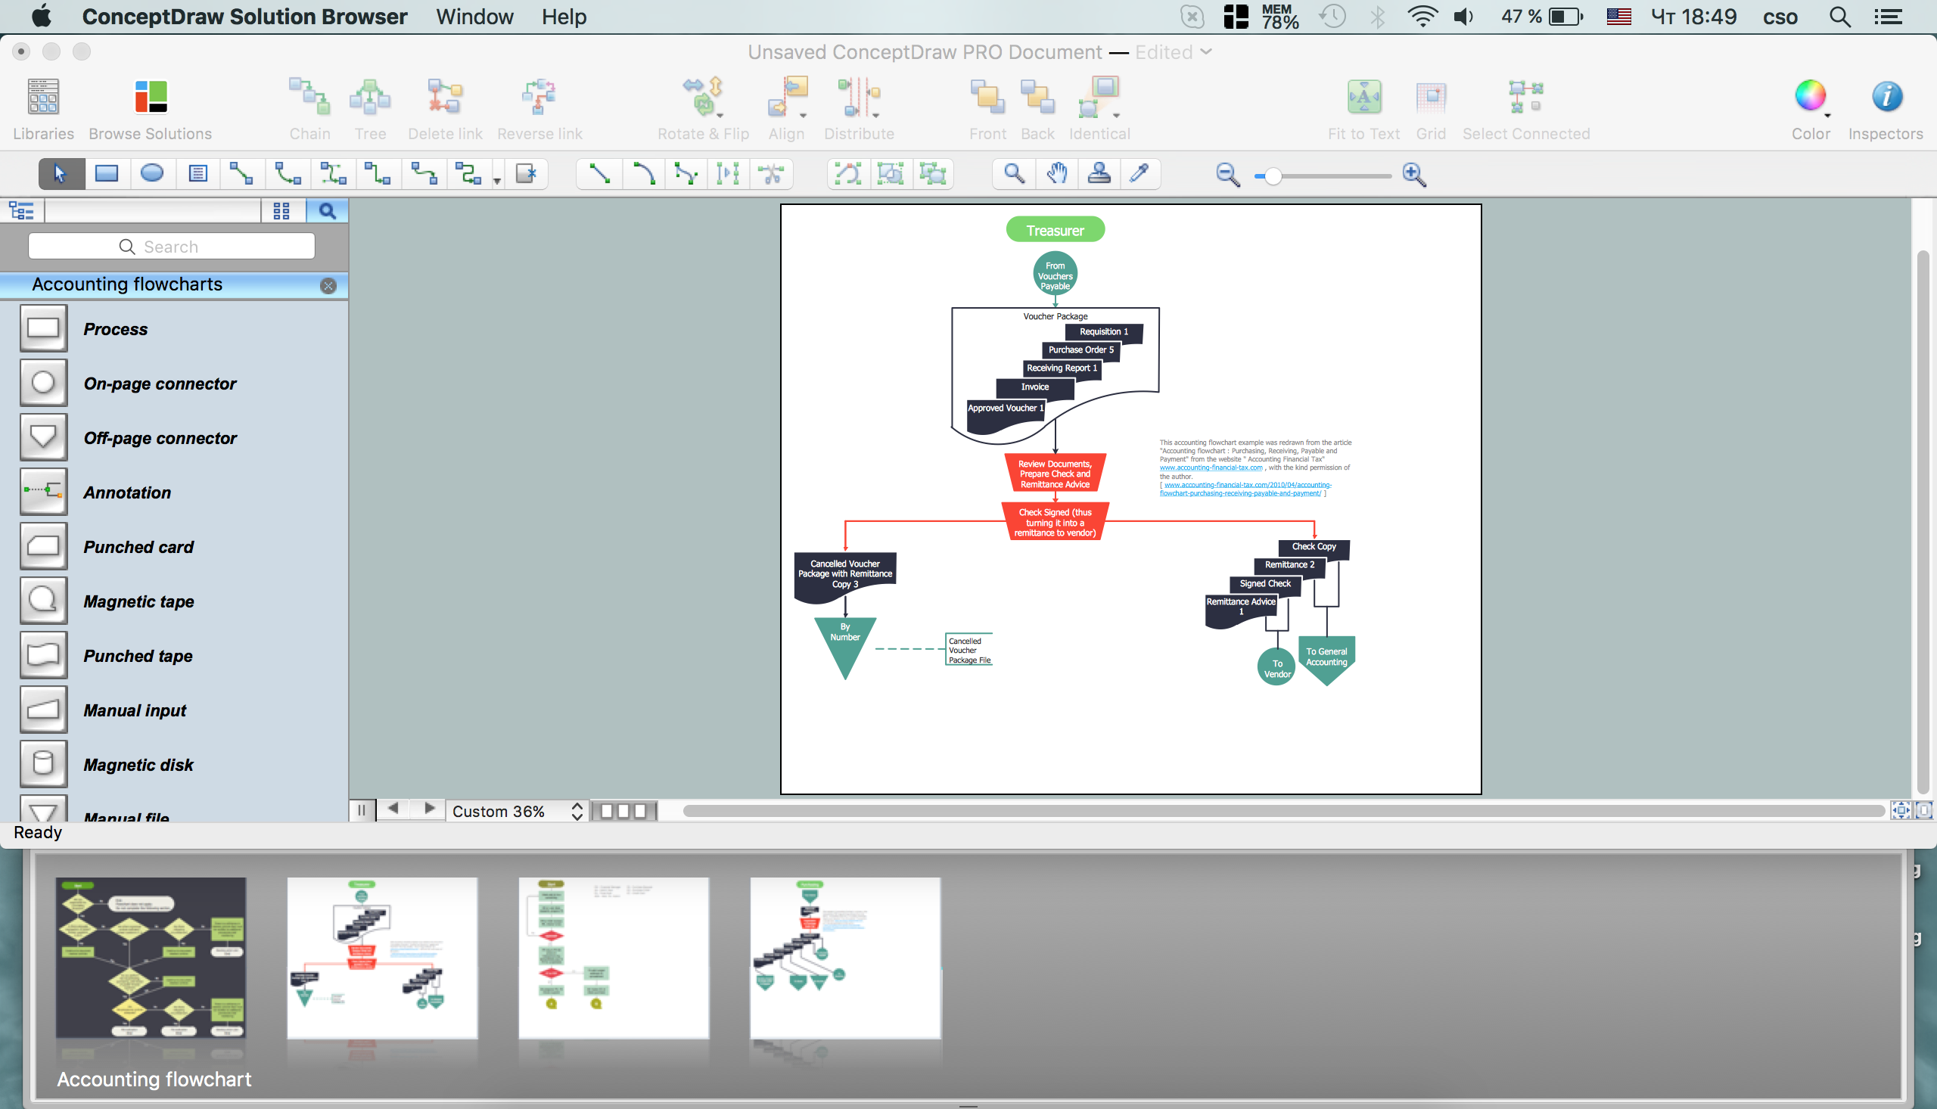Screen dimensions: 1937x1109
Task: Click the Chain tool icon
Action: point(309,97)
